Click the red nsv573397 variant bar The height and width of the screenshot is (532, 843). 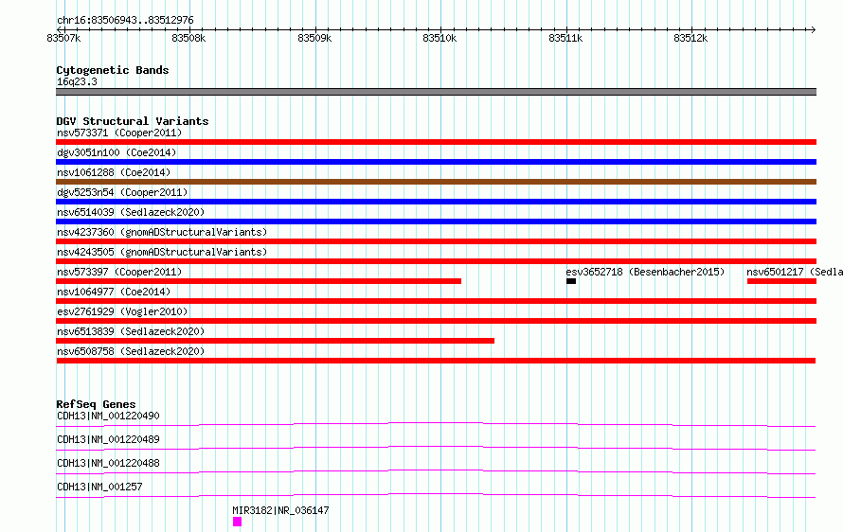(259, 281)
